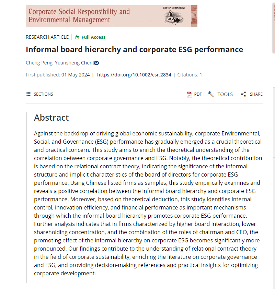Open author Cheng Peng's details
This screenshot has width=275, height=289.
click(x=39, y=63)
